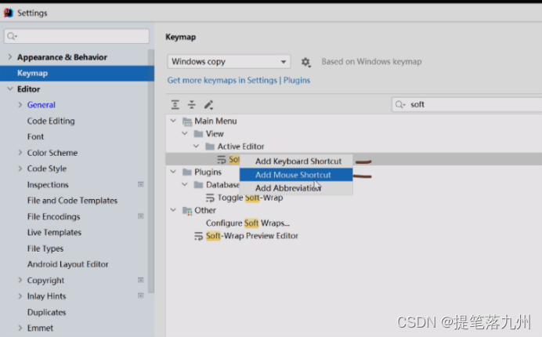This screenshot has width=542, height=337.
Task: Click the Active Editor folder icon
Action: tap(210, 147)
